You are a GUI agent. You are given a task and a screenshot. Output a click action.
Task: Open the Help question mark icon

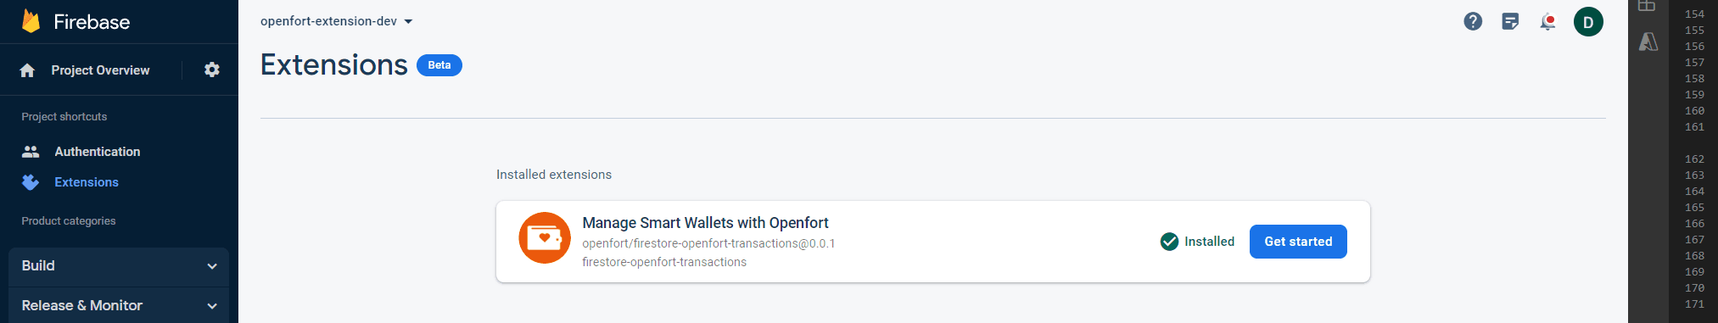pyautogui.click(x=1473, y=21)
